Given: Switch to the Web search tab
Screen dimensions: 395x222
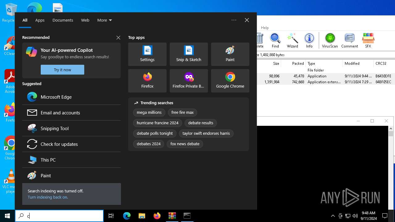Looking at the screenshot, I should click(85, 20).
